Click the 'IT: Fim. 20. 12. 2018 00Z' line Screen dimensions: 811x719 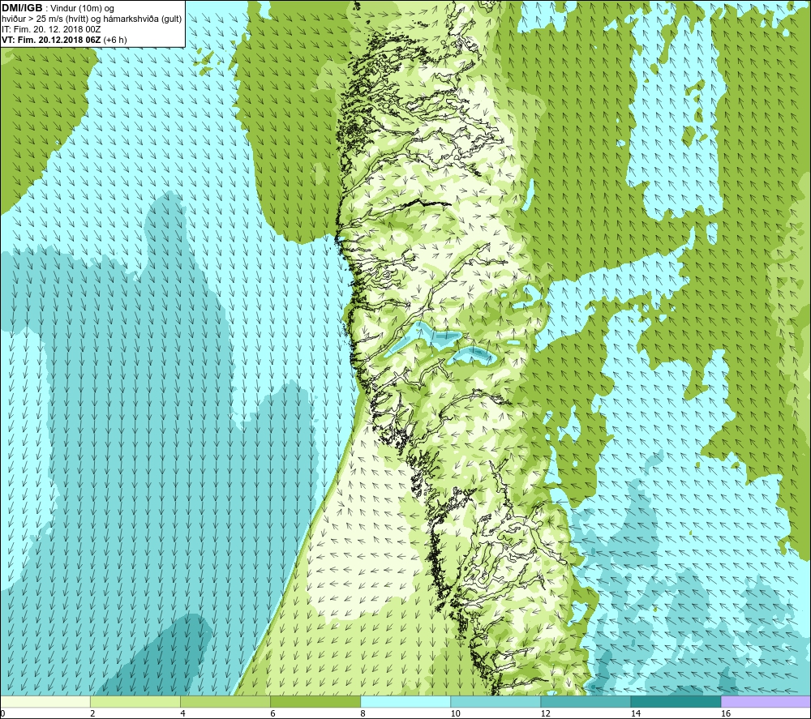pyautogui.click(x=51, y=29)
